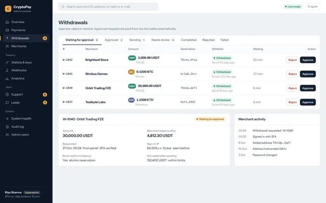Viewport: 326px width, 203px height.
Task: Select the Nimbus Games merchant name
Action: click(96, 74)
